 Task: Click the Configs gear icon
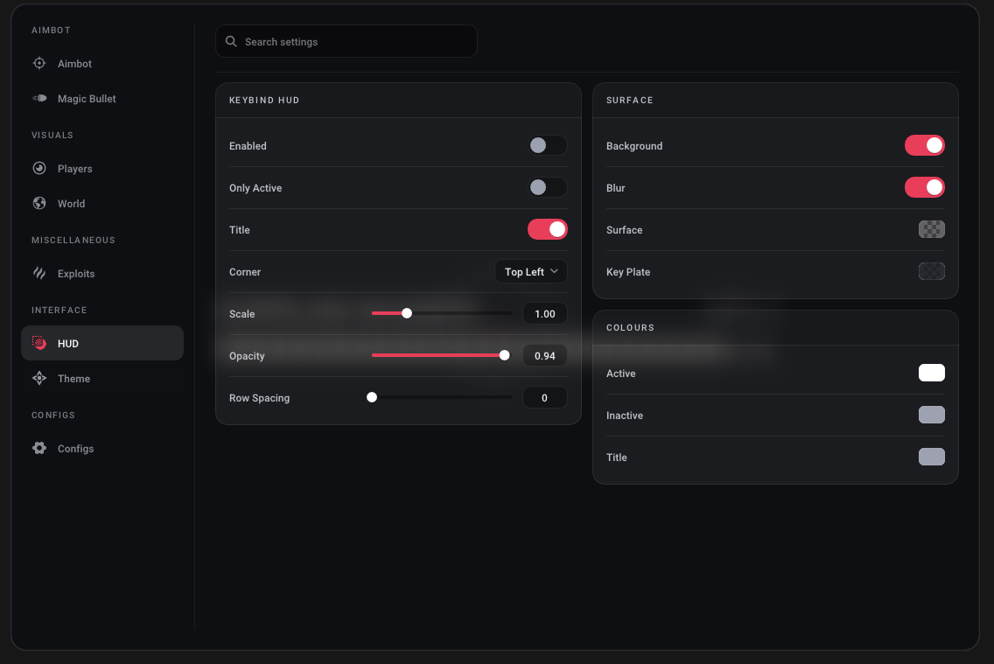coord(39,448)
